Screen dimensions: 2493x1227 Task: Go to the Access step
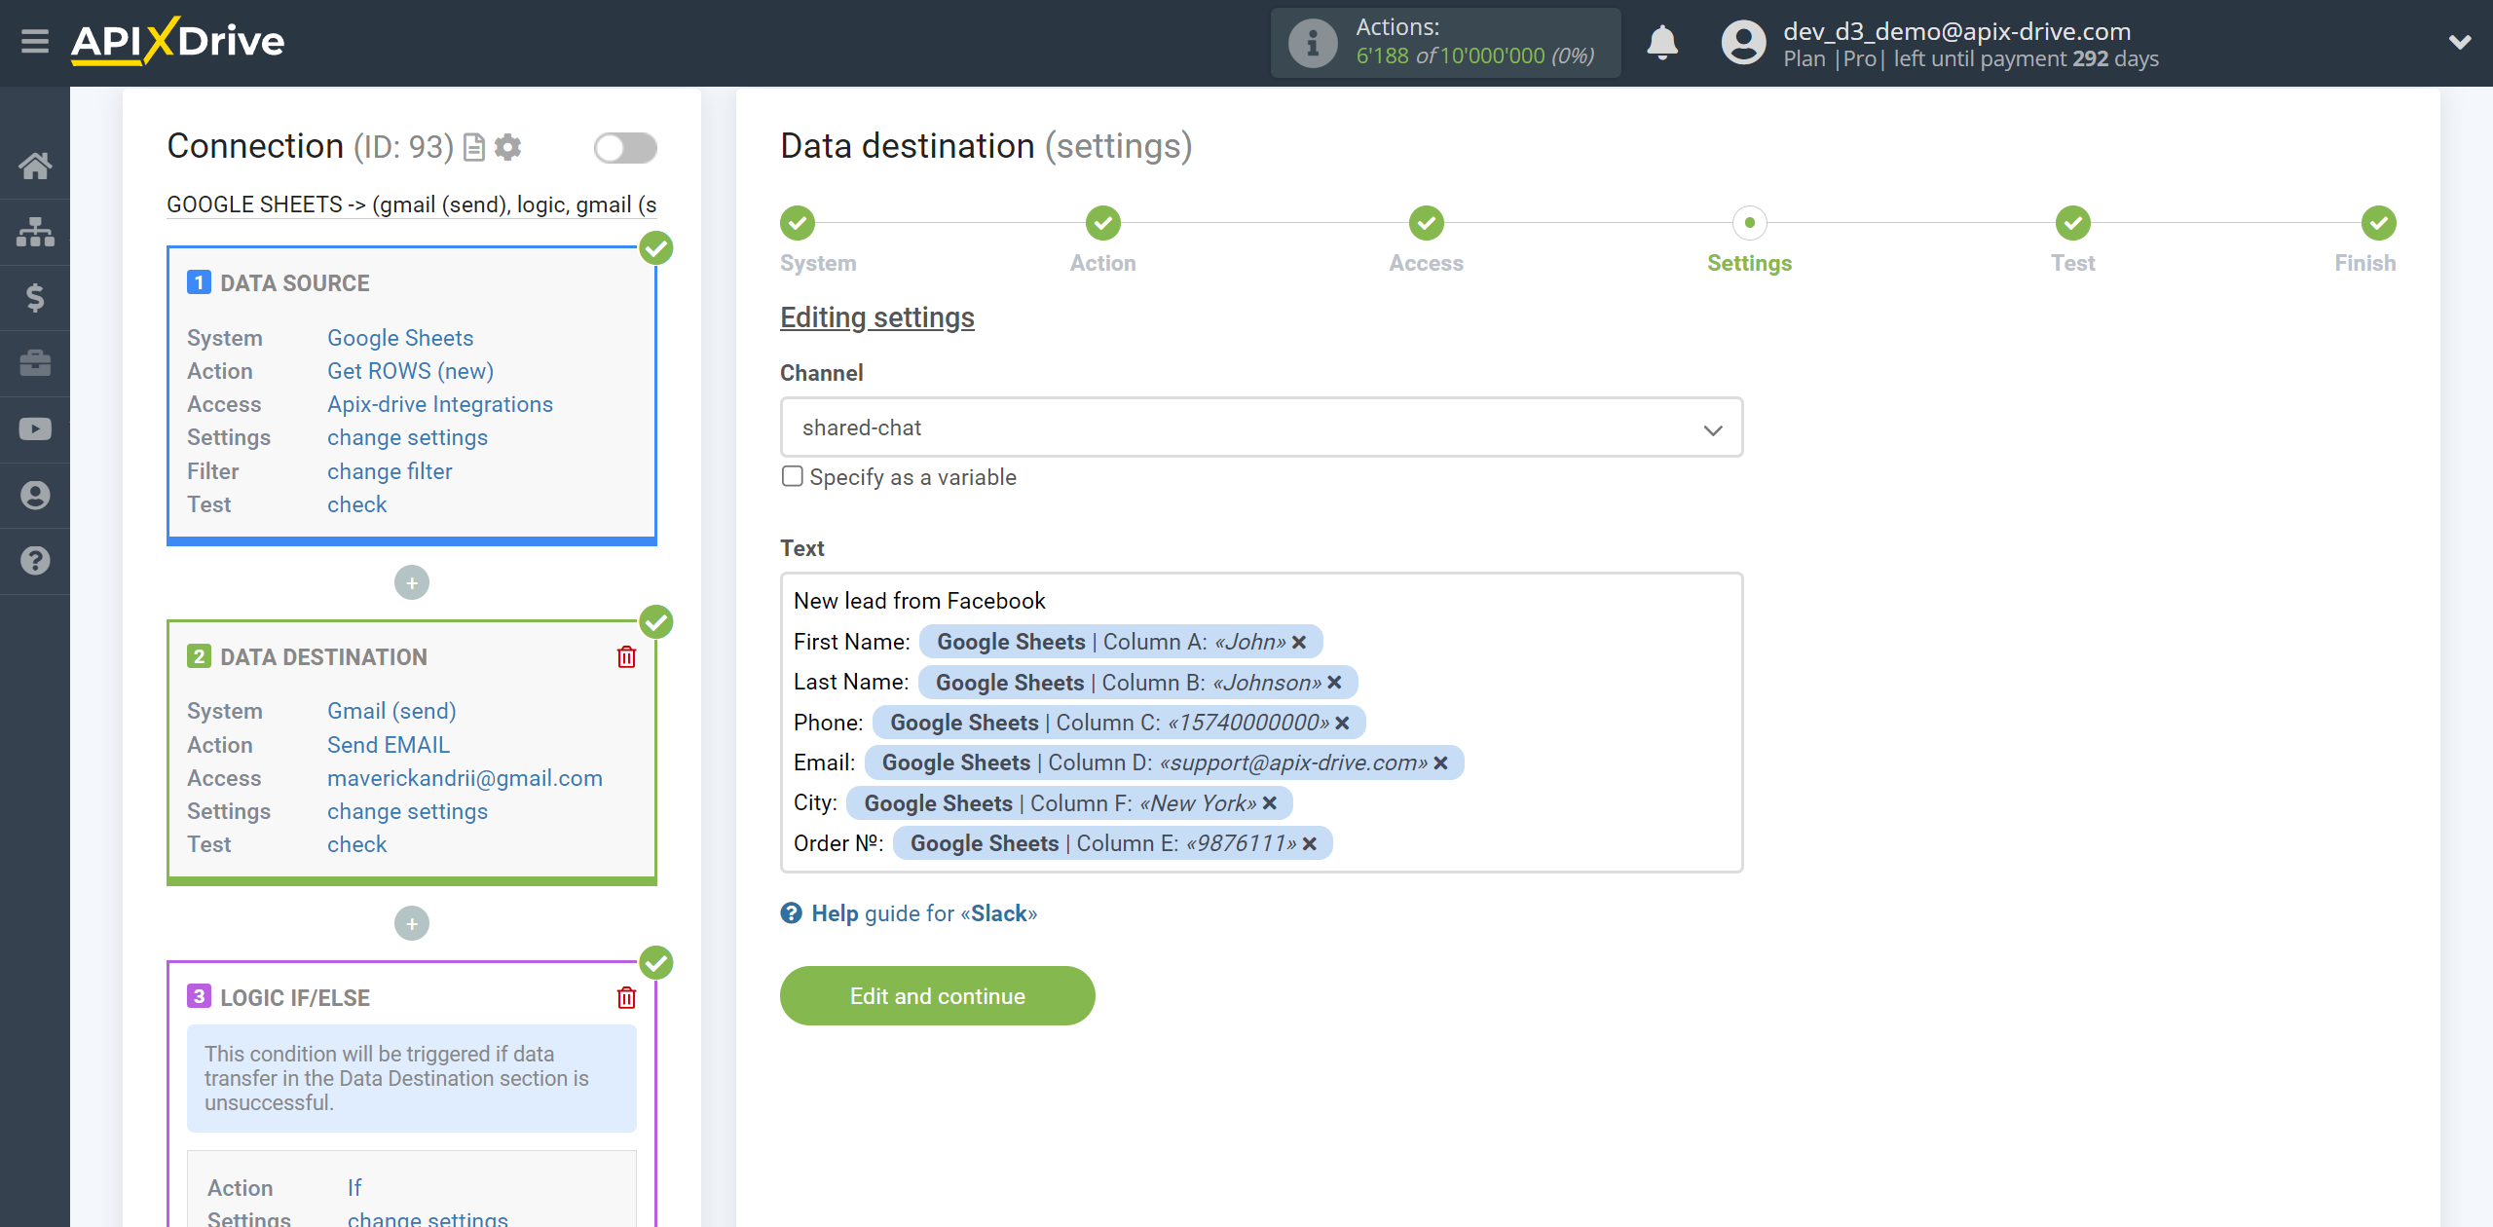pos(1427,223)
